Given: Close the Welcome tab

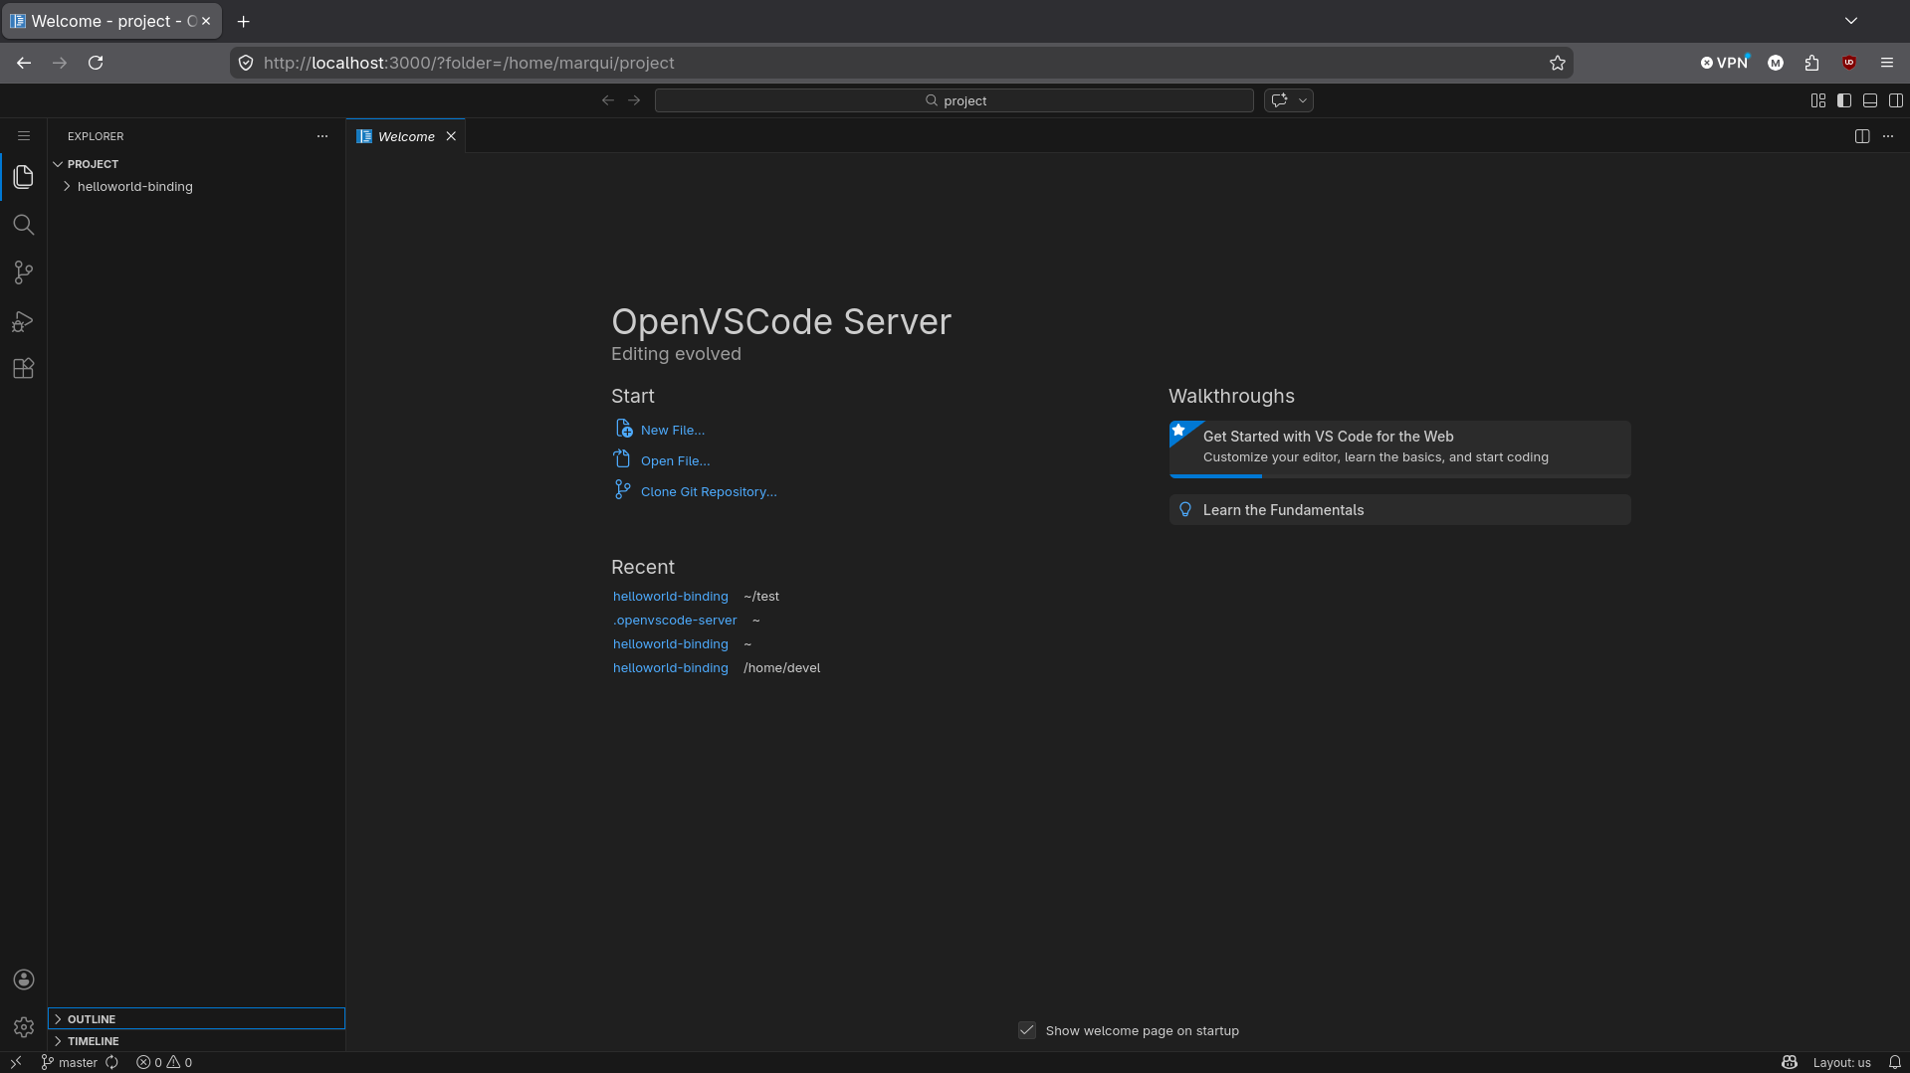Looking at the screenshot, I should pyautogui.click(x=451, y=136).
